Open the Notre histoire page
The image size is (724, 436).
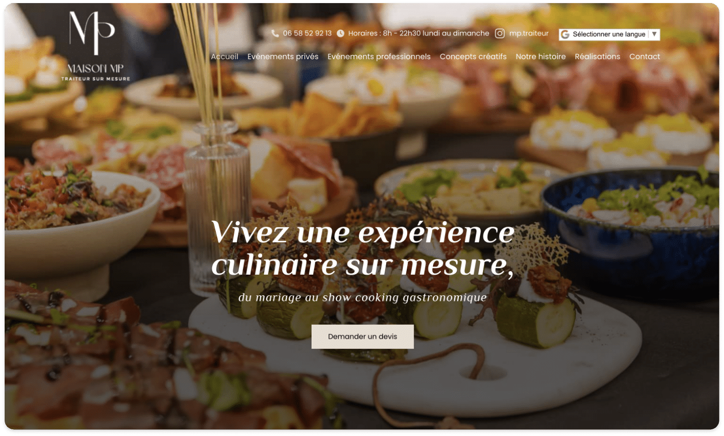(x=541, y=57)
